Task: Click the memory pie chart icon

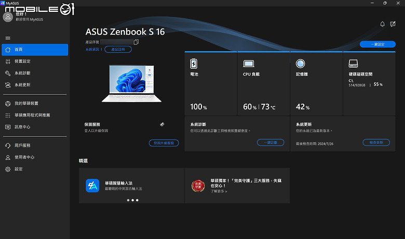Action: (301, 63)
